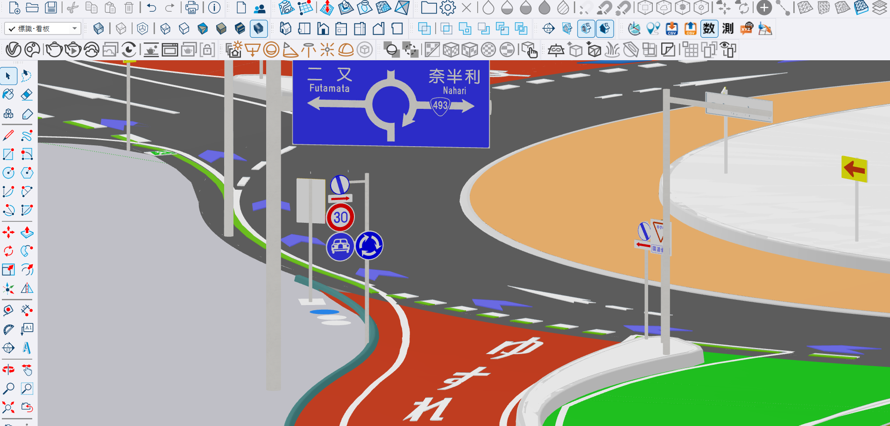Click the plus circle icon
Image resolution: width=890 pixels, height=426 pixels.
(764, 7)
